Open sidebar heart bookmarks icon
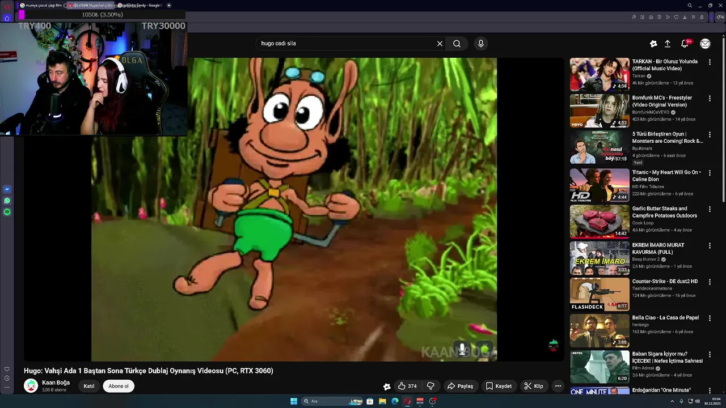726x408 pixels. (x=7, y=369)
